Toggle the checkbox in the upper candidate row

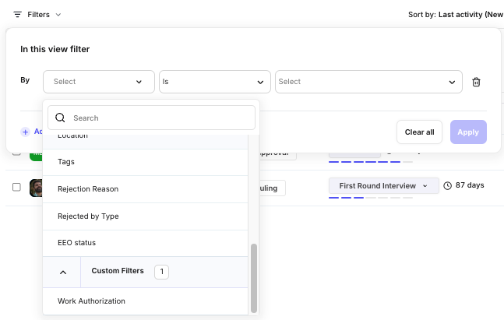16,152
